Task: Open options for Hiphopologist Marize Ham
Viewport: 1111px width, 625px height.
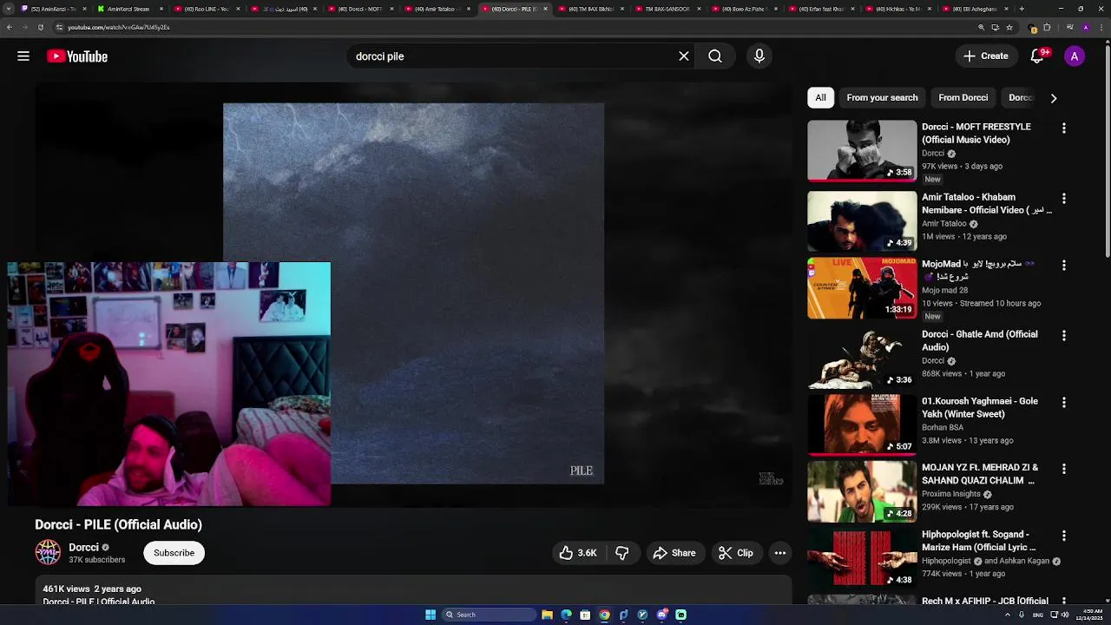Action: point(1064,536)
